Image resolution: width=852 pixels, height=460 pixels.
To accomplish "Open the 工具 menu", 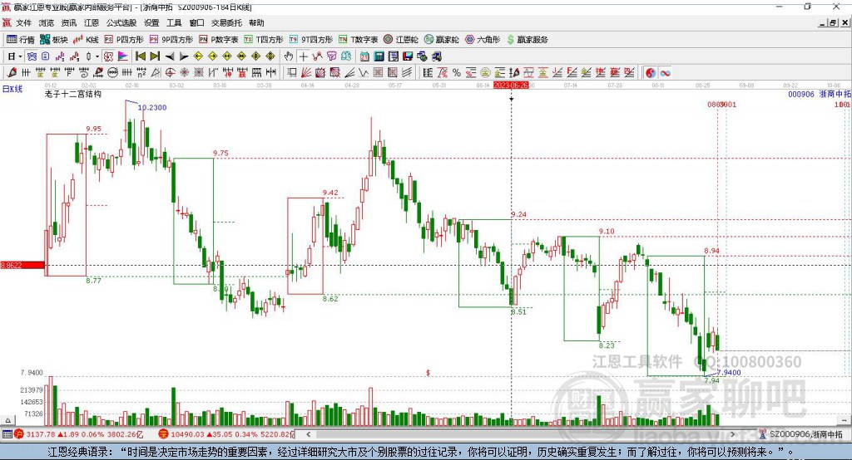I will [x=174, y=22].
